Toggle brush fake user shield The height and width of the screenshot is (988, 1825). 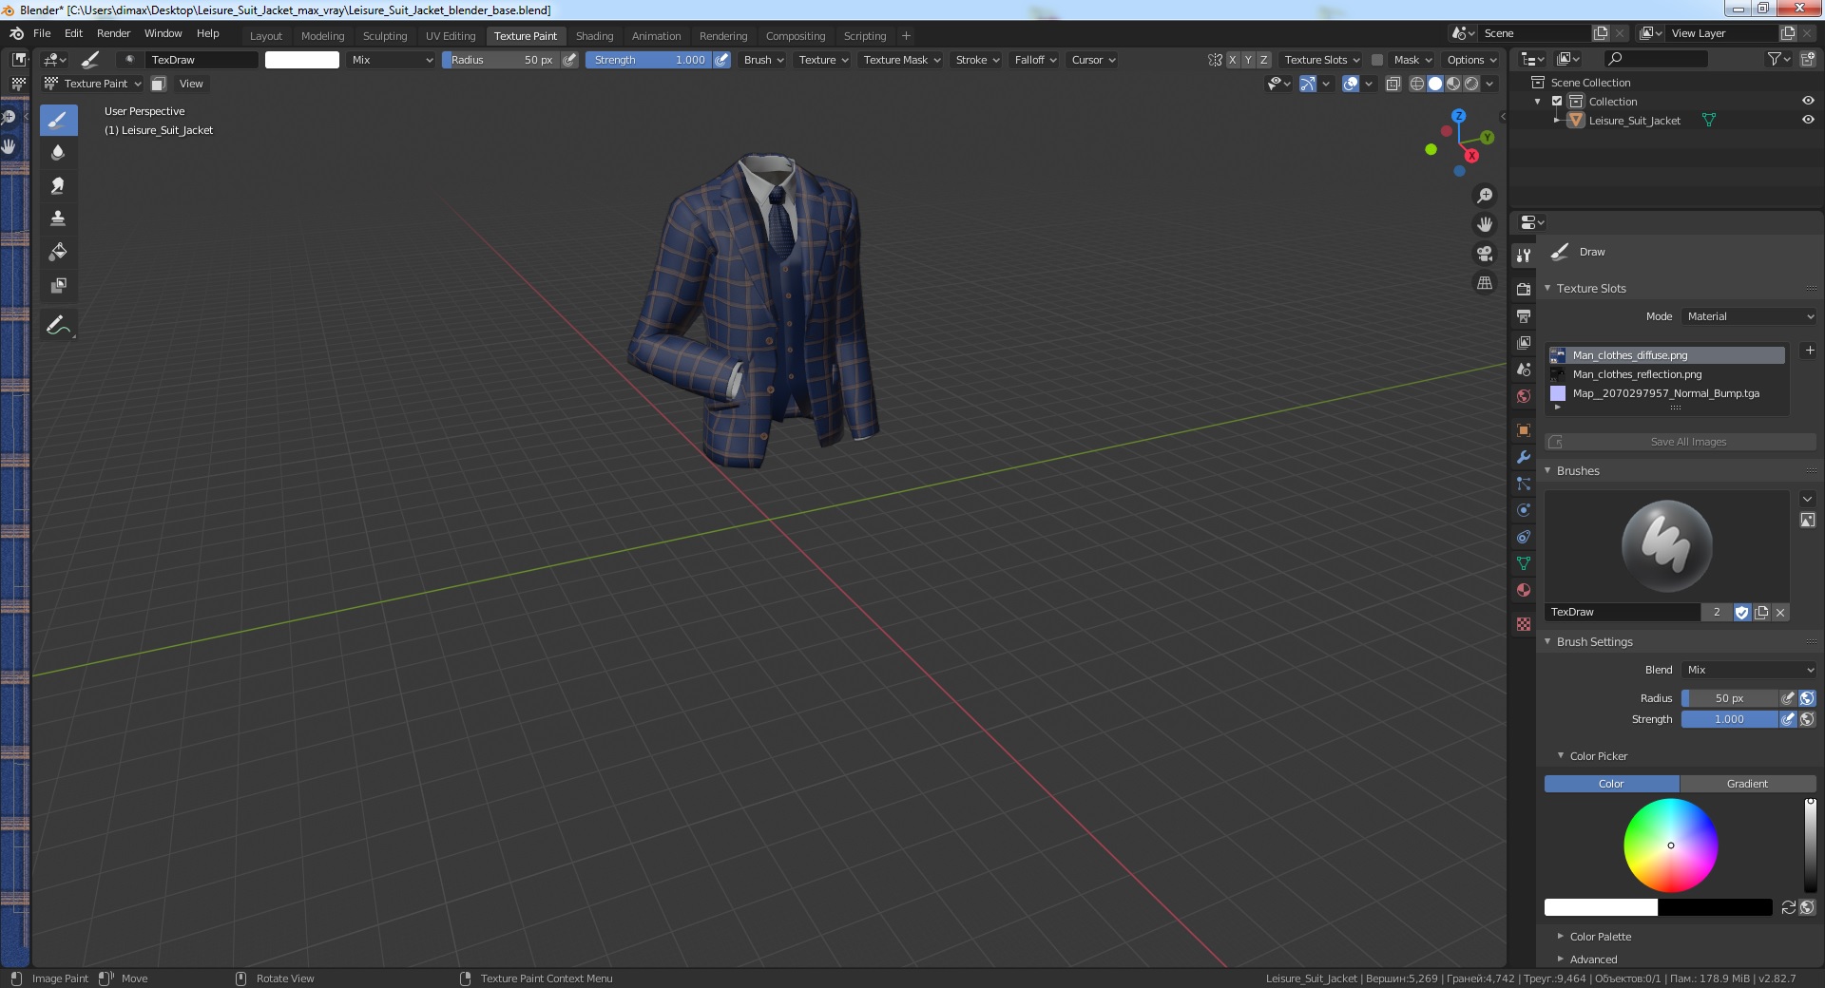point(1741,613)
